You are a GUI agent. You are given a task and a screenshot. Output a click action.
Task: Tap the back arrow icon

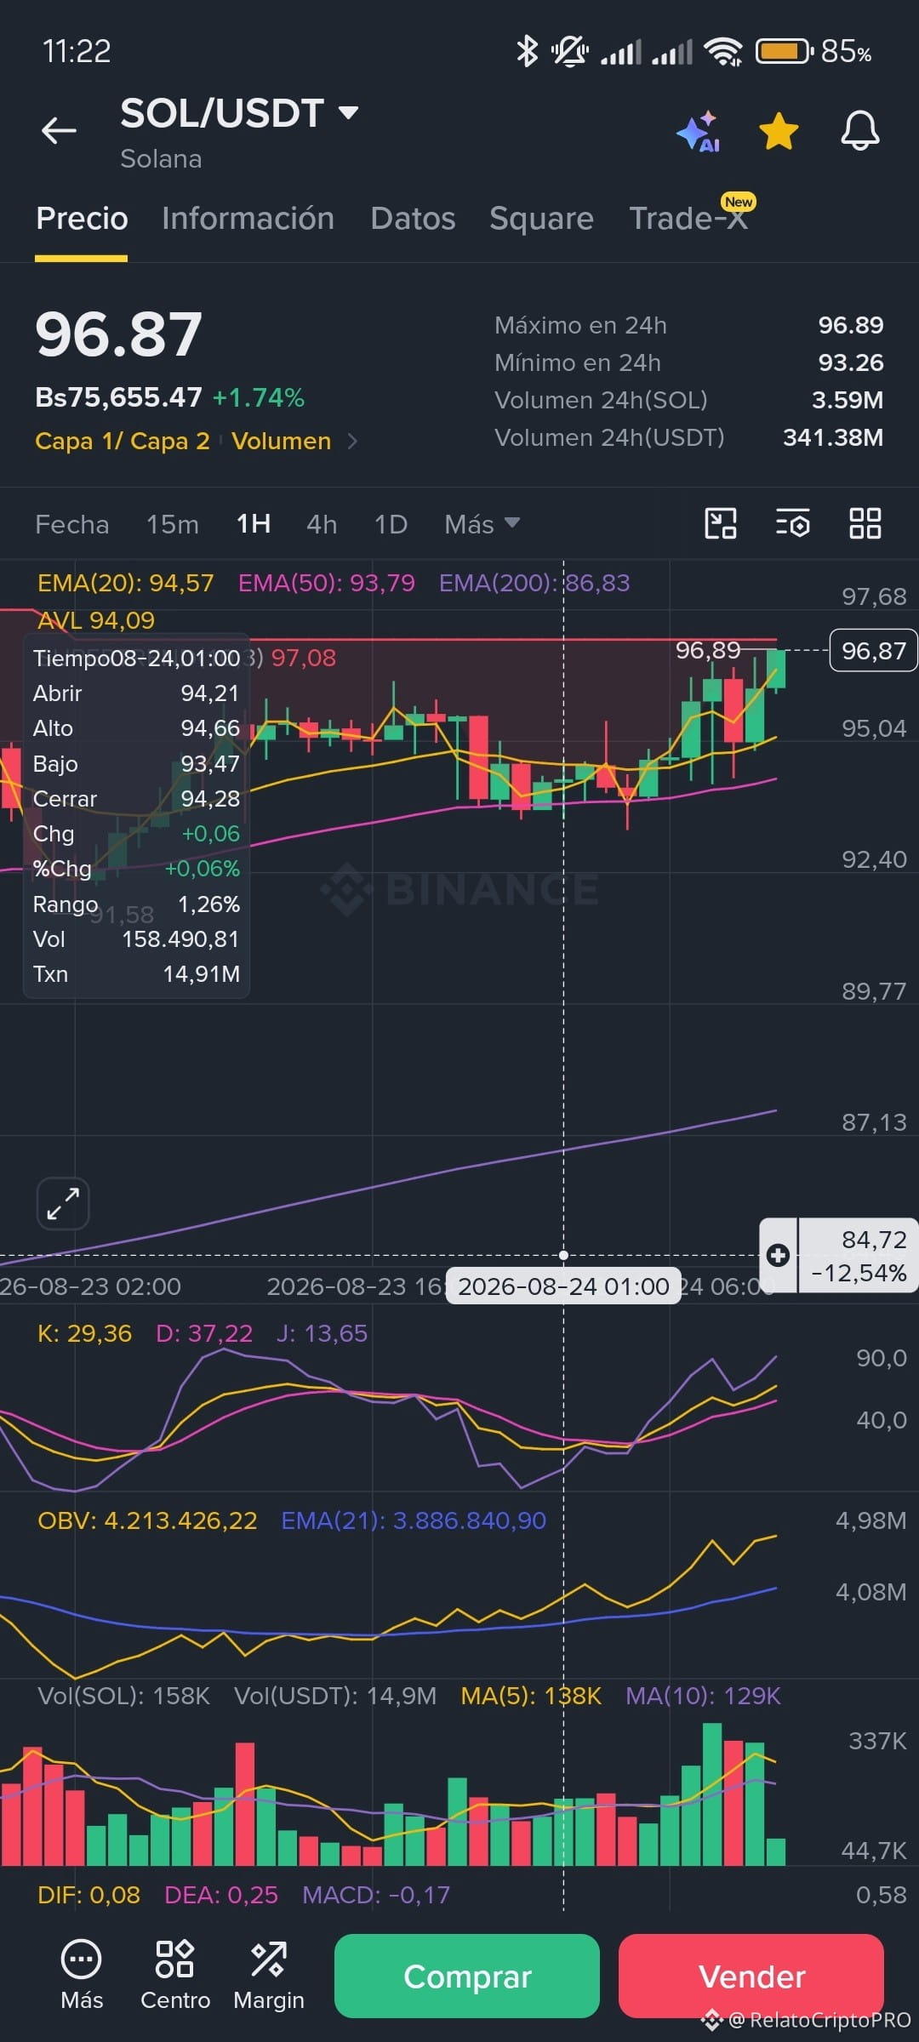tap(59, 130)
